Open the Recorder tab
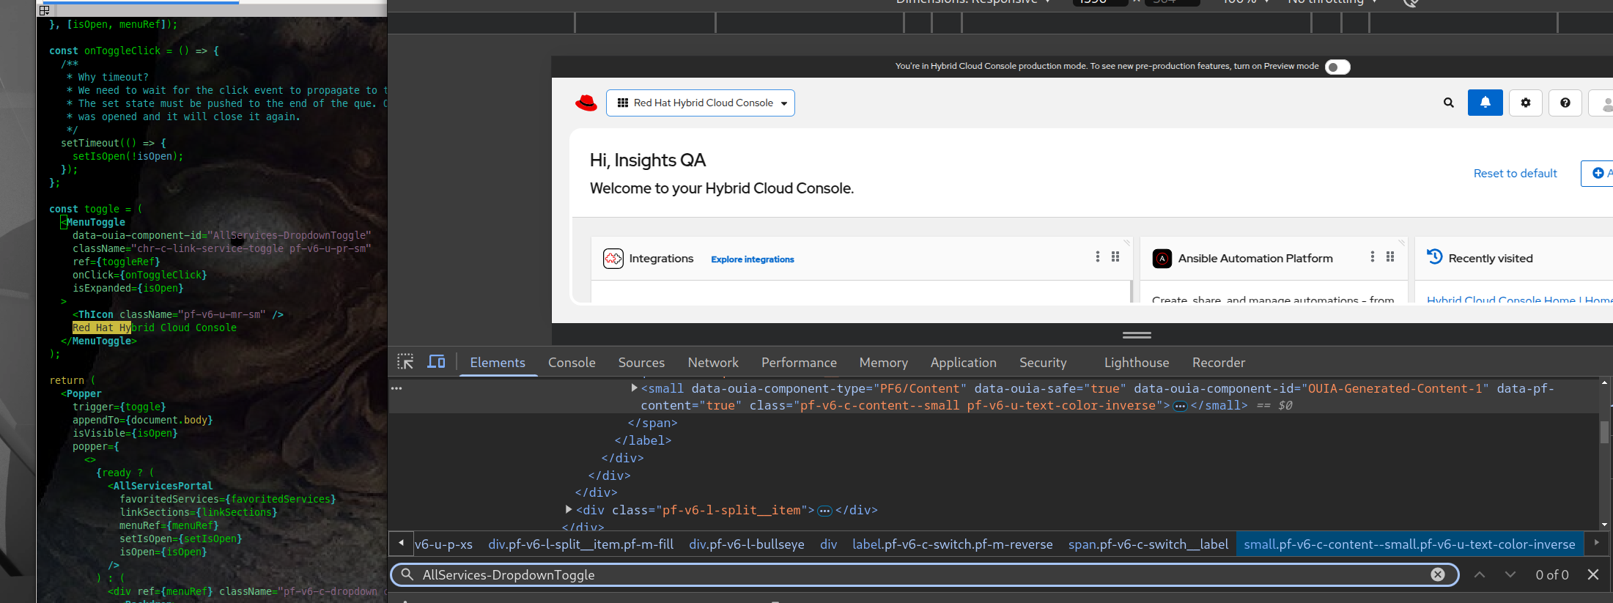This screenshot has height=603, width=1613. 1219,363
